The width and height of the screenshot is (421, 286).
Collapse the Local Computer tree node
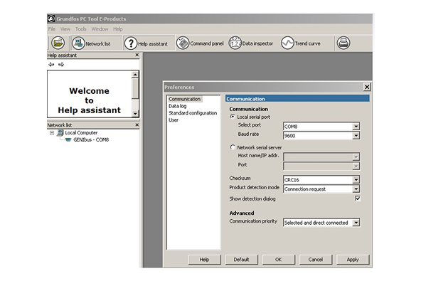pyautogui.click(x=52, y=133)
